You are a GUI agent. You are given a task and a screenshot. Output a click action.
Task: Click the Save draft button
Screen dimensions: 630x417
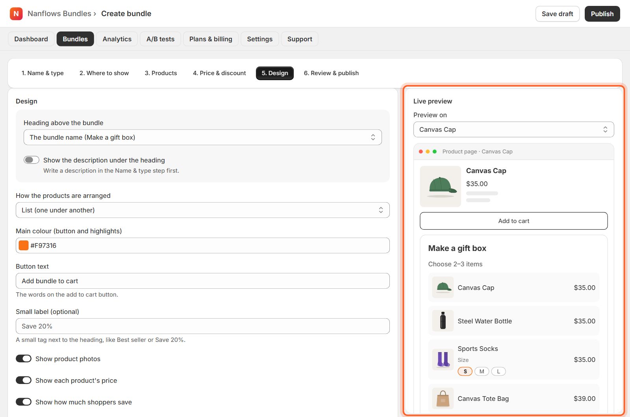[558, 14]
